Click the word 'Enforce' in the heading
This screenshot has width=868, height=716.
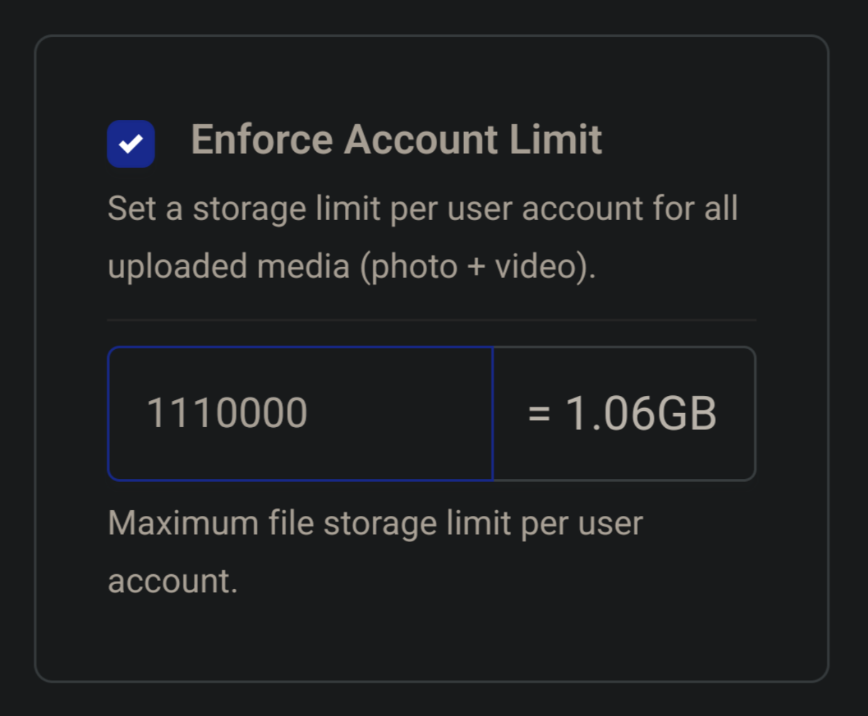(x=262, y=139)
